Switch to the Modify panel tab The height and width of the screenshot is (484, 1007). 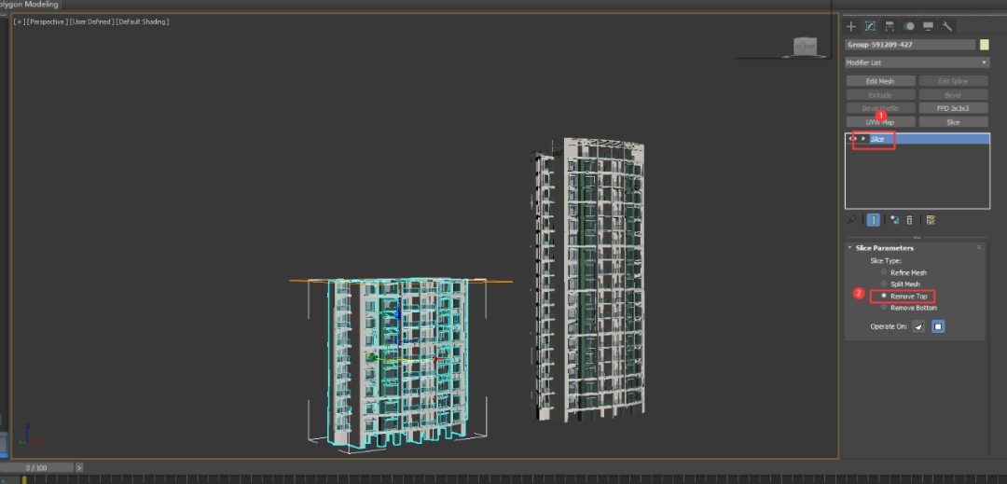point(870,26)
